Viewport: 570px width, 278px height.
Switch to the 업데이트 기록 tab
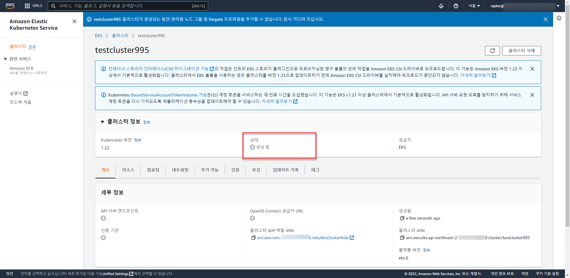coord(286,170)
